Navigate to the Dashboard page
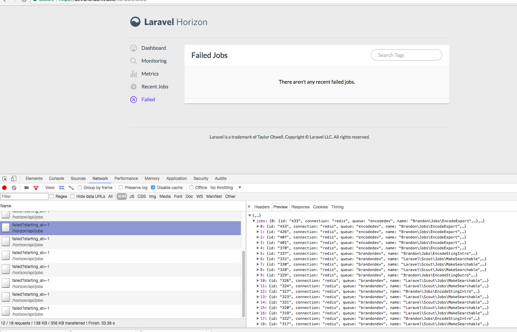 [153, 48]
